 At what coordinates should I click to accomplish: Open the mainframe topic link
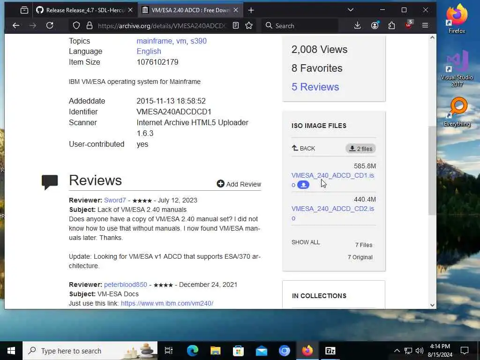point(154,41)
